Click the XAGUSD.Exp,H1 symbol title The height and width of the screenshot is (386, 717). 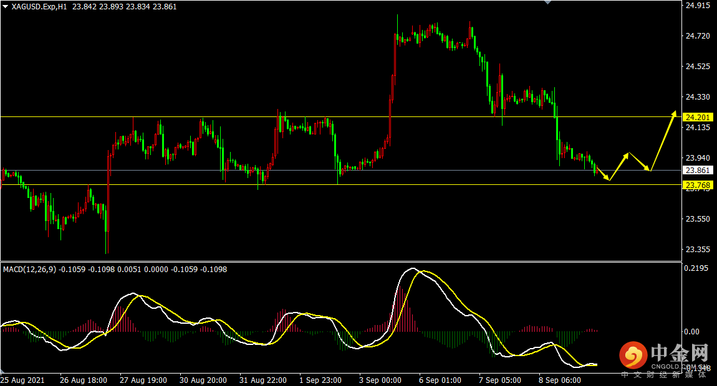pos(39,6)
